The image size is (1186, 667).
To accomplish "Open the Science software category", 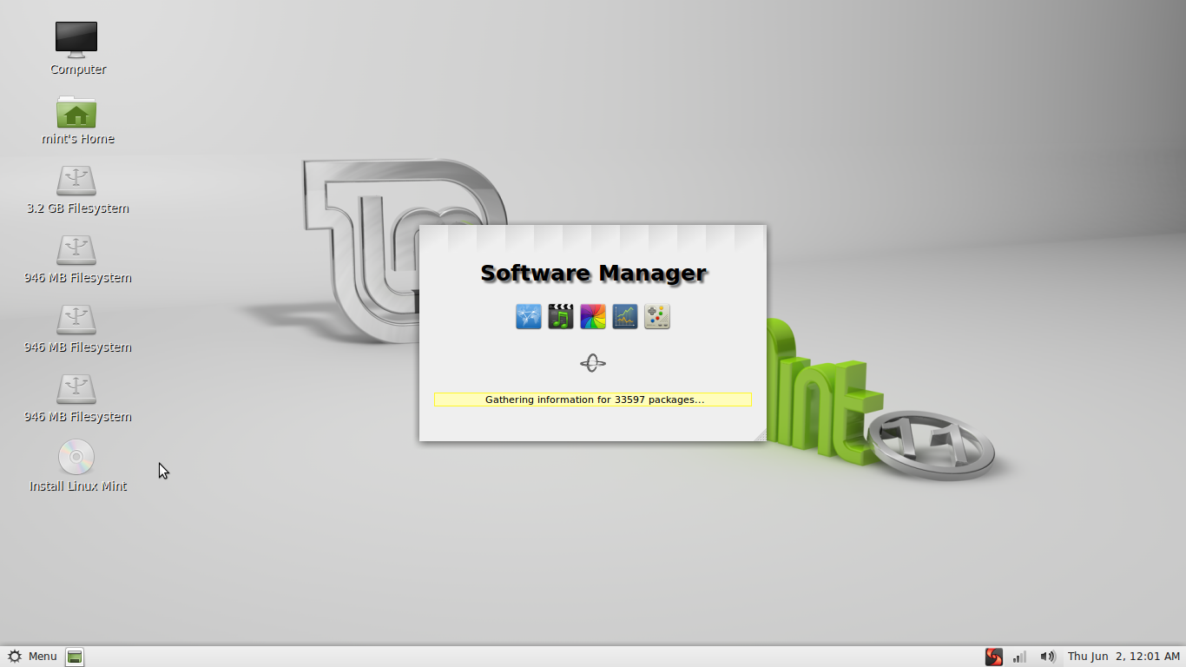I will 624,316.
